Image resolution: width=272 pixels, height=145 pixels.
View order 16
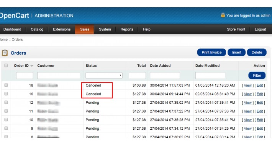[x=248, y=94]
